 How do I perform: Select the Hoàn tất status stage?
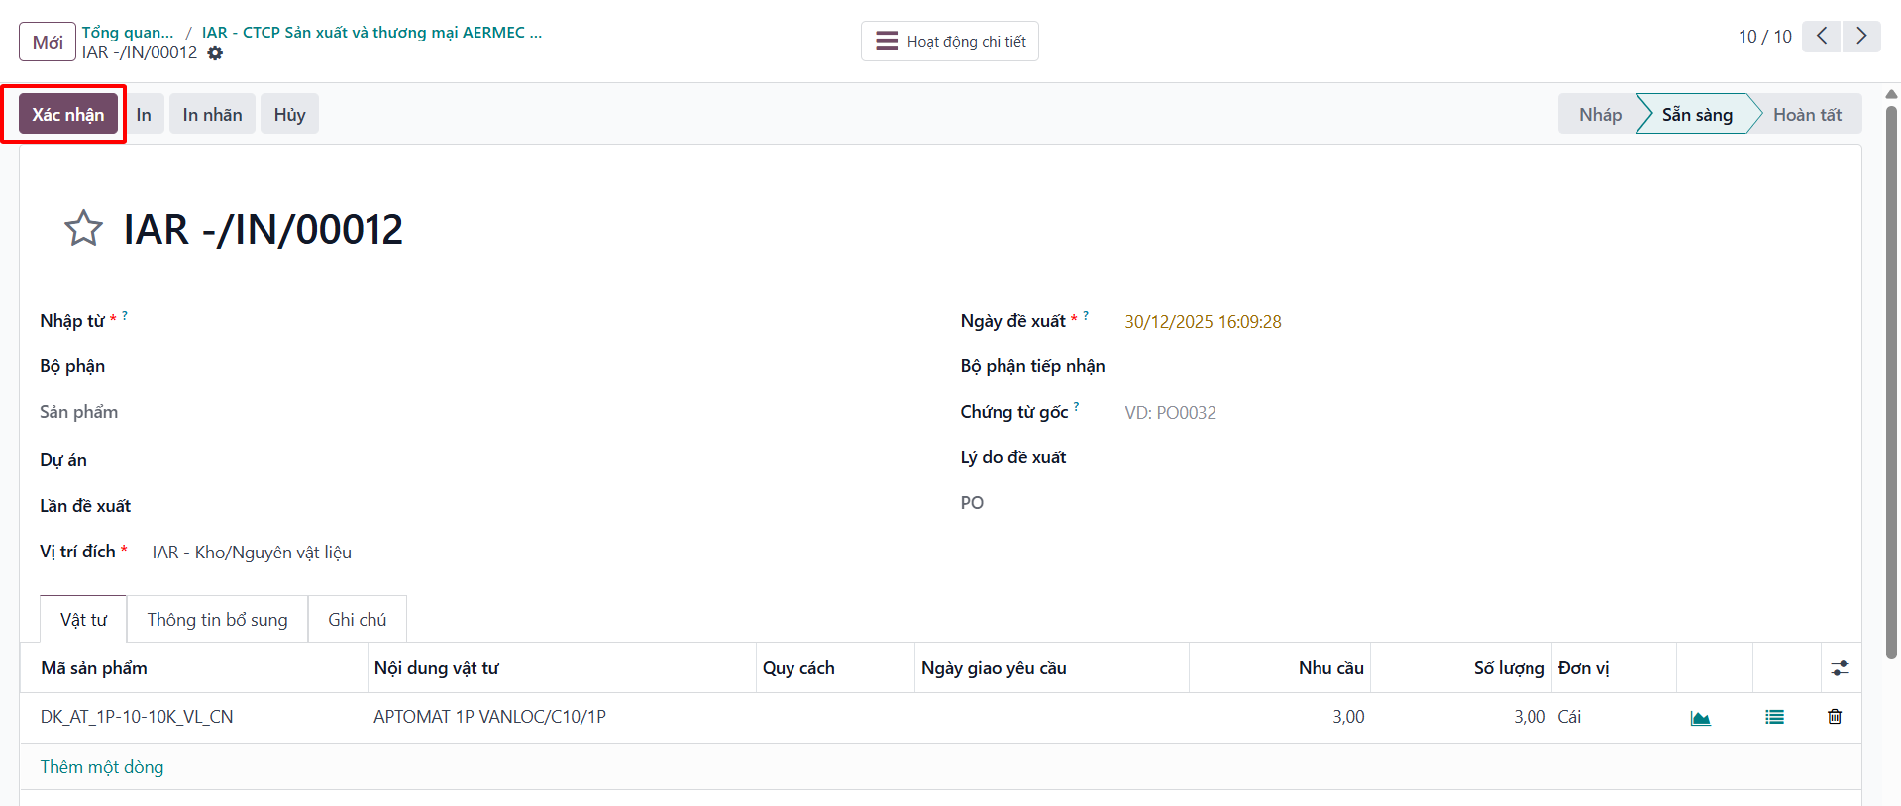coord(1807,115)
